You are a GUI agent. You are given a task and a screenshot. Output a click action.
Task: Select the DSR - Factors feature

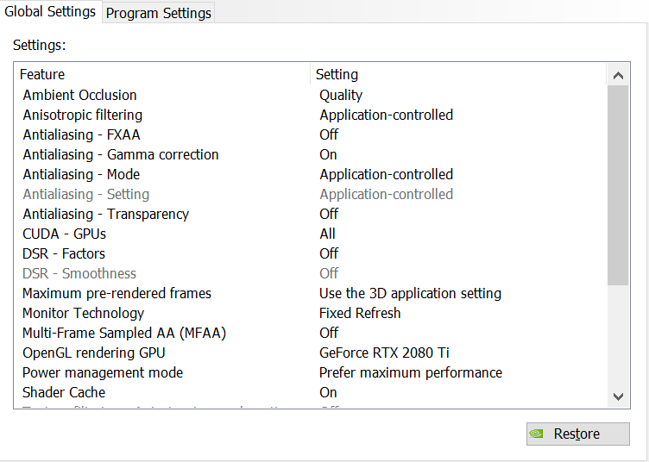(64, 253)
